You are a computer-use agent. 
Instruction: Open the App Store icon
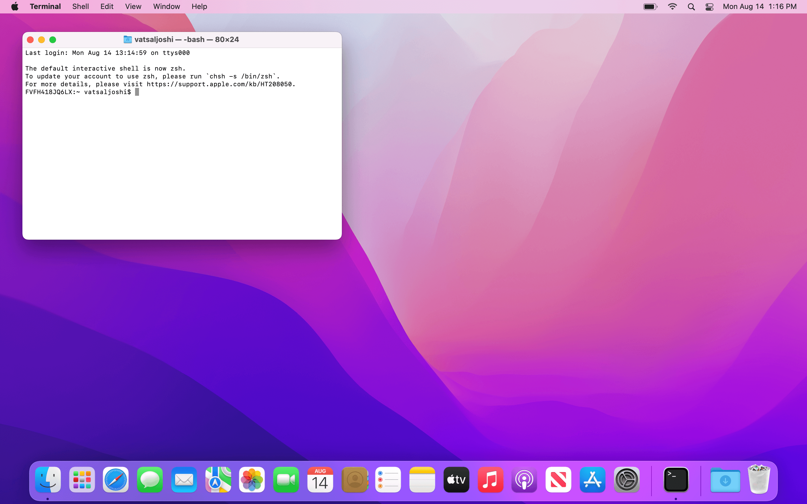[x=592, y=480]
